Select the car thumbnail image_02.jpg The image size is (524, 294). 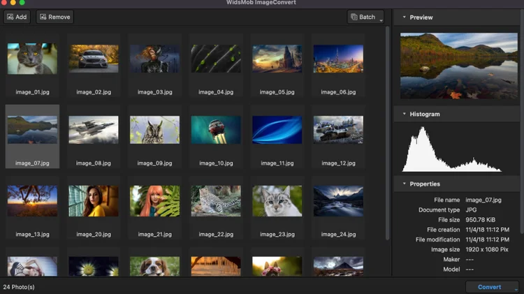click(94, 59)
